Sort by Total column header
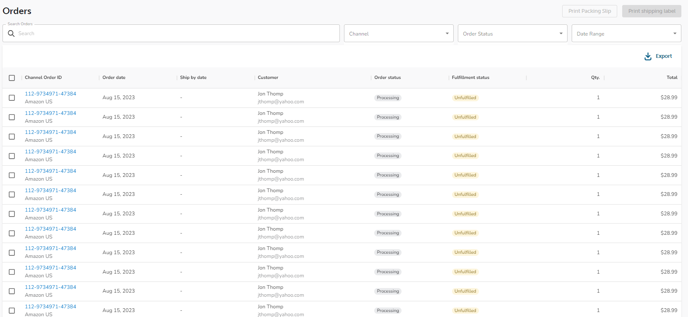688x317 pixels. coord(672,77)
